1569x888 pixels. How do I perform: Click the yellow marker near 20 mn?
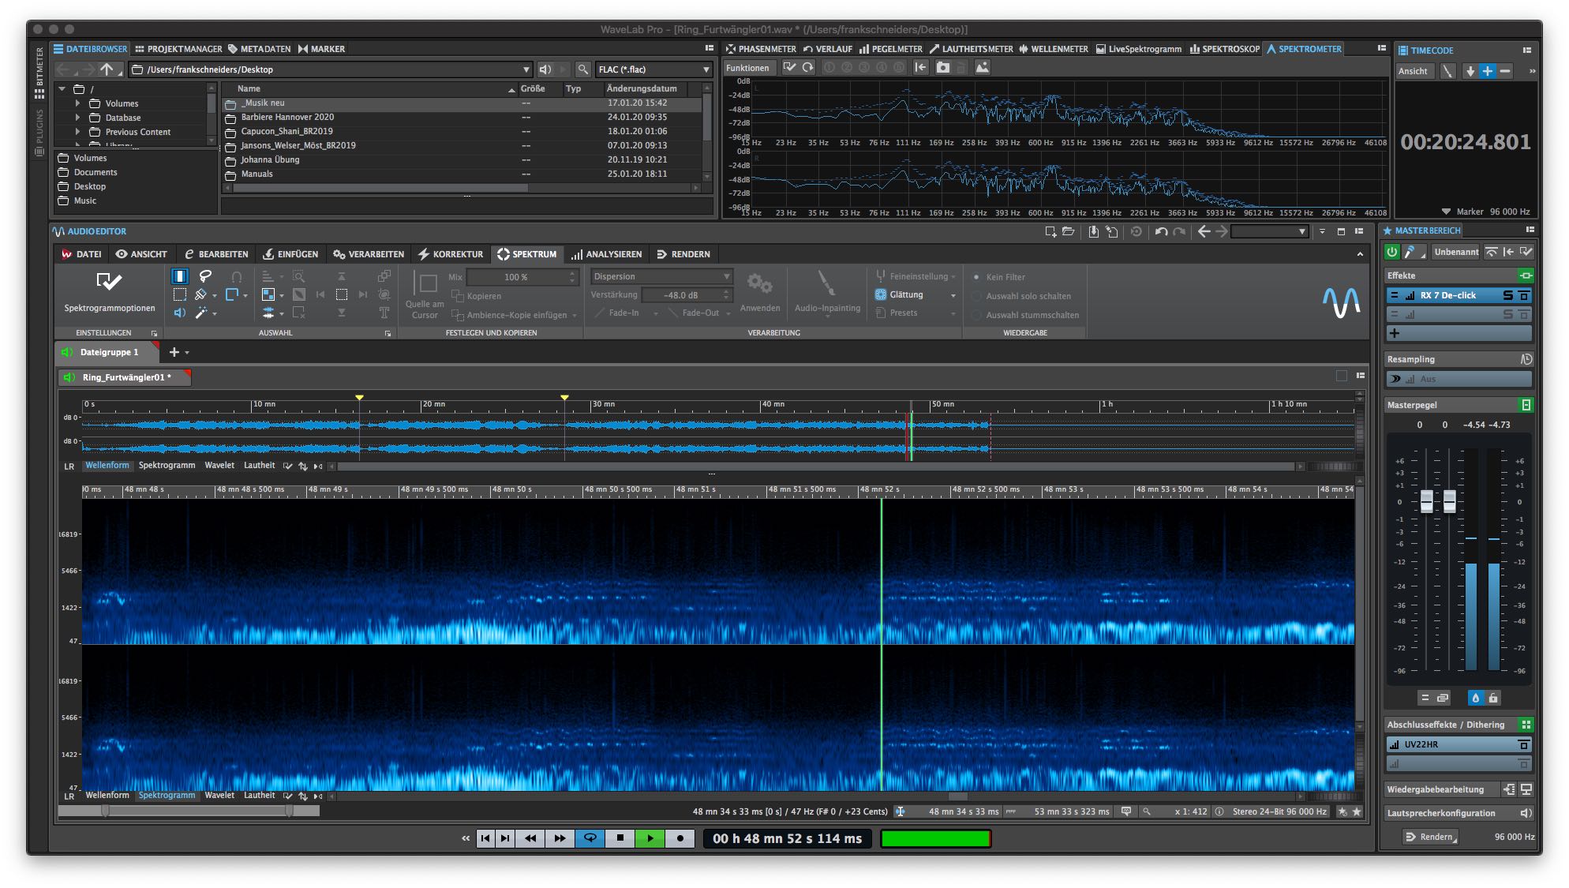pyautogui.click(x=359, y=397)
